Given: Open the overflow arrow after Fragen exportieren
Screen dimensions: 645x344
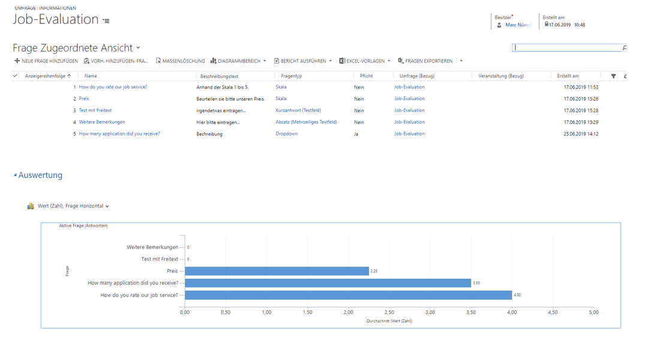Looking at the screenshot, I should (461, 61).
